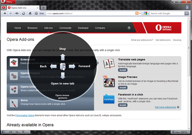The image size is (192, 135).
Task: Follow the Personalize Opera link
Action: pos(25,115)
